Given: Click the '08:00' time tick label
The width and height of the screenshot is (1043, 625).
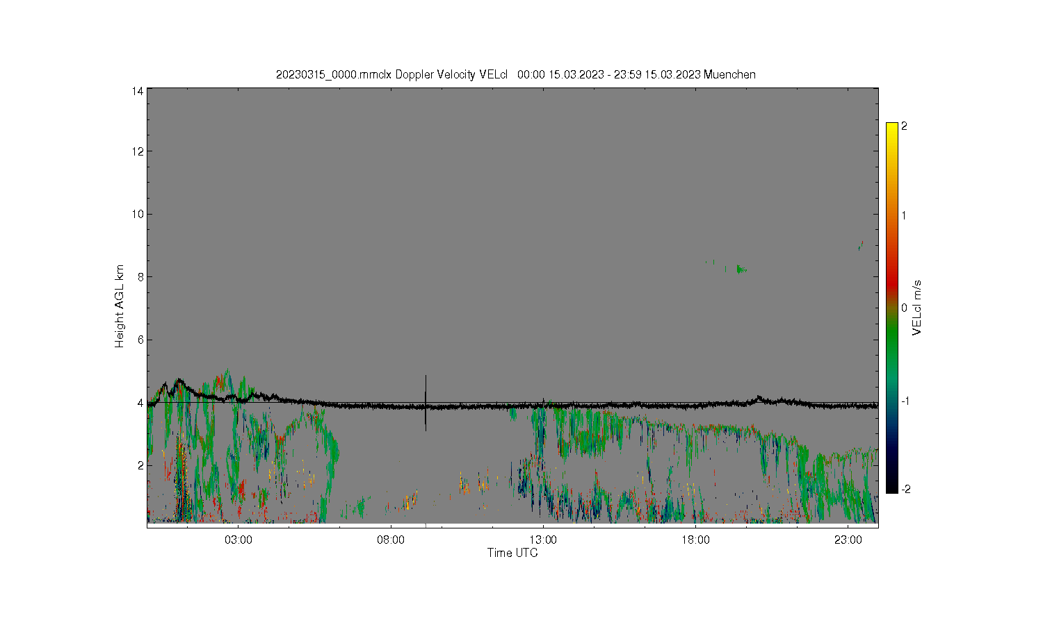Looking at the screenshot, I should (x=391, y=540).
